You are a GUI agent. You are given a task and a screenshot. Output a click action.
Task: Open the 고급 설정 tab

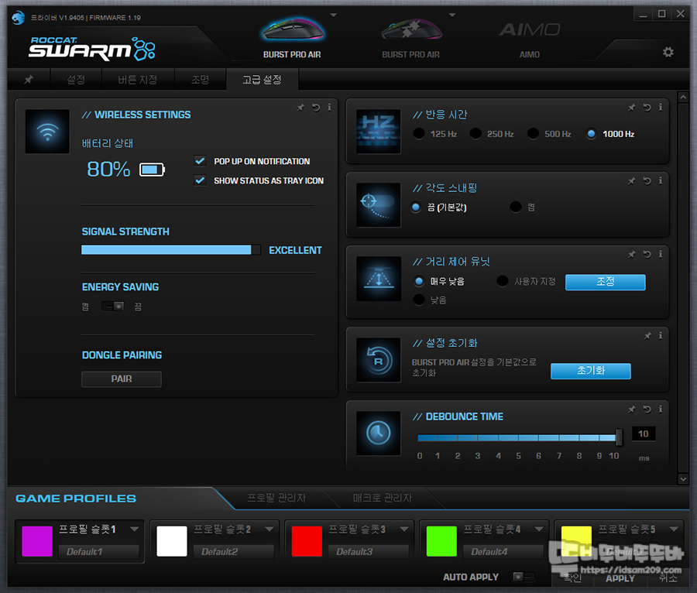coord(262,80)
